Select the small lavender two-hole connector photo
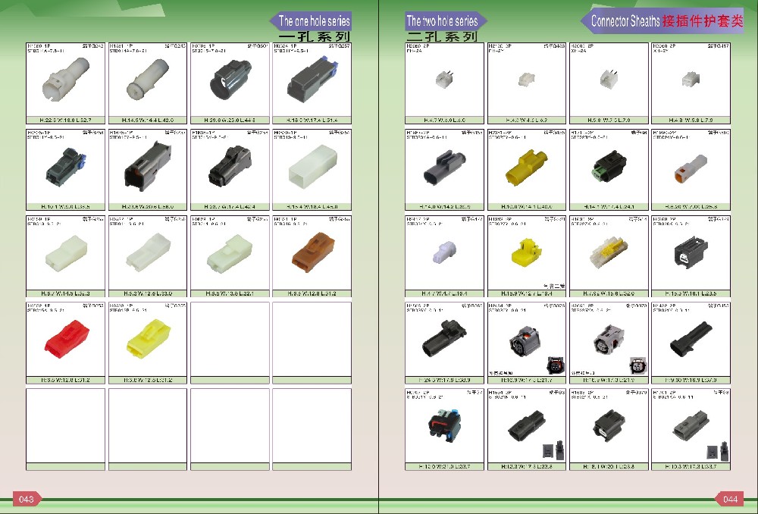Image resolution: width=758 pixels, height=514 pixels. pyautogui.click(x=444, y=252)
